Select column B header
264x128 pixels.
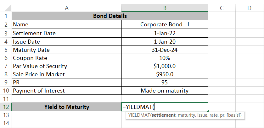[165, 8]
